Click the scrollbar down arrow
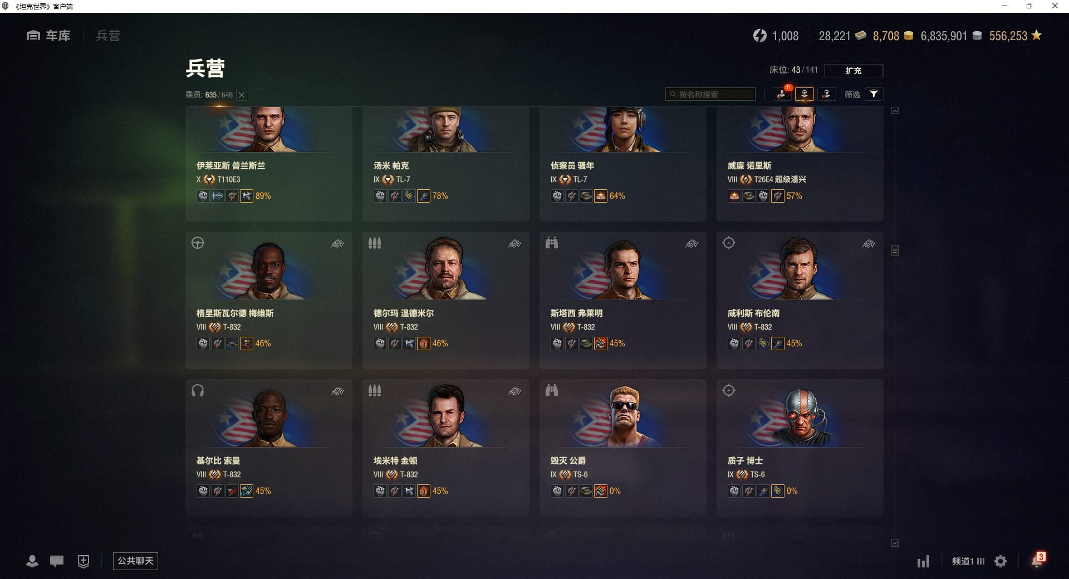This screenshot has width=1069, height=579. [x=895, y=543]
